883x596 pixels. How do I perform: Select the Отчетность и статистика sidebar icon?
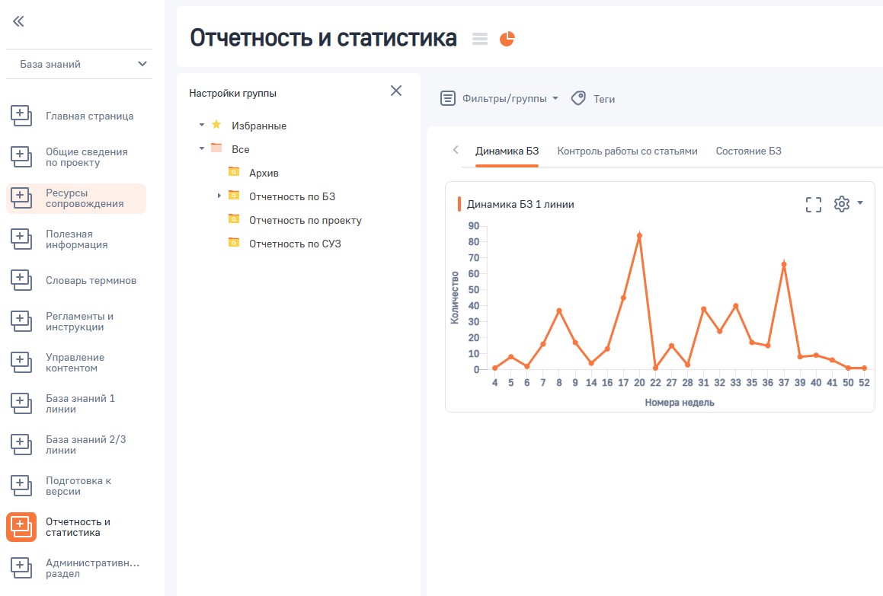(x=20, y=526)
